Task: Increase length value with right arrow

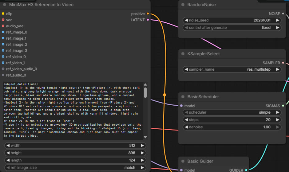Action: (x=142, y=160)
